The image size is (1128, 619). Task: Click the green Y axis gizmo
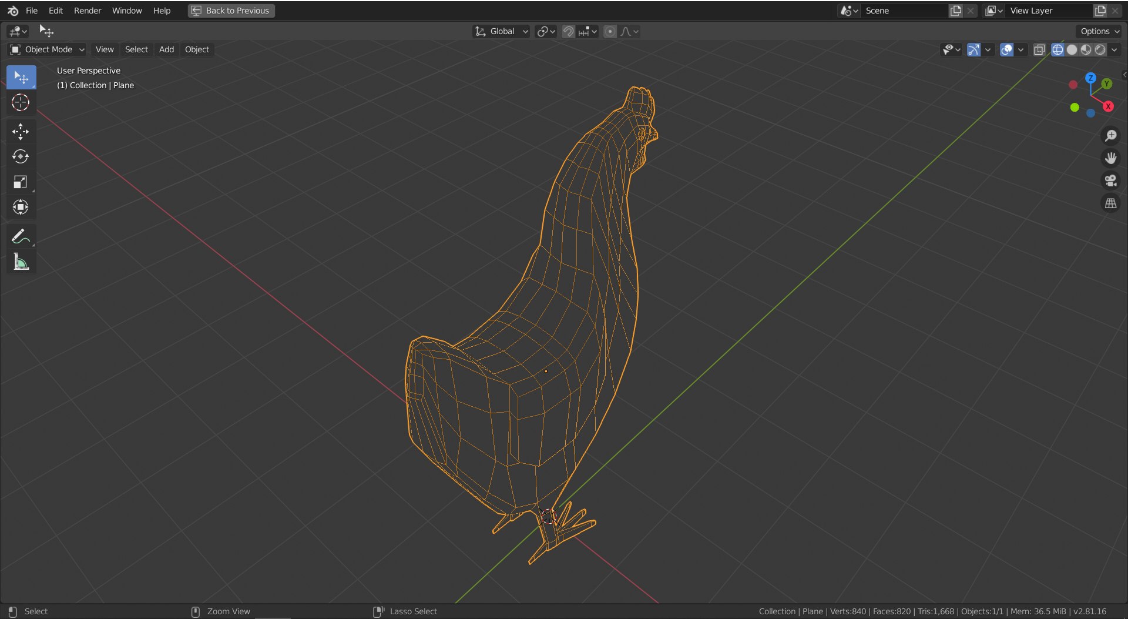(x=1107, y=83)
